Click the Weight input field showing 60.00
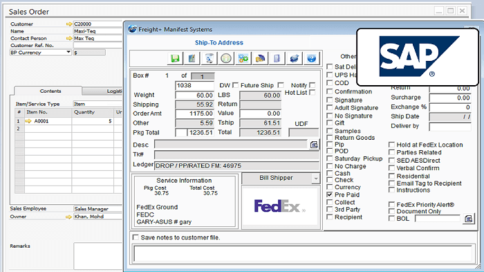 coord(195,96)
